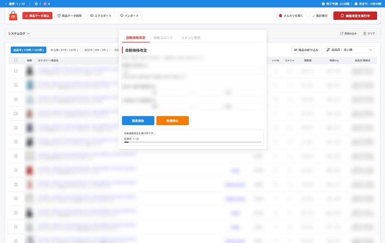385x243 pixels.
Task: Click the 処理中: 1 / 32 status text
Action: pos(132,139)
